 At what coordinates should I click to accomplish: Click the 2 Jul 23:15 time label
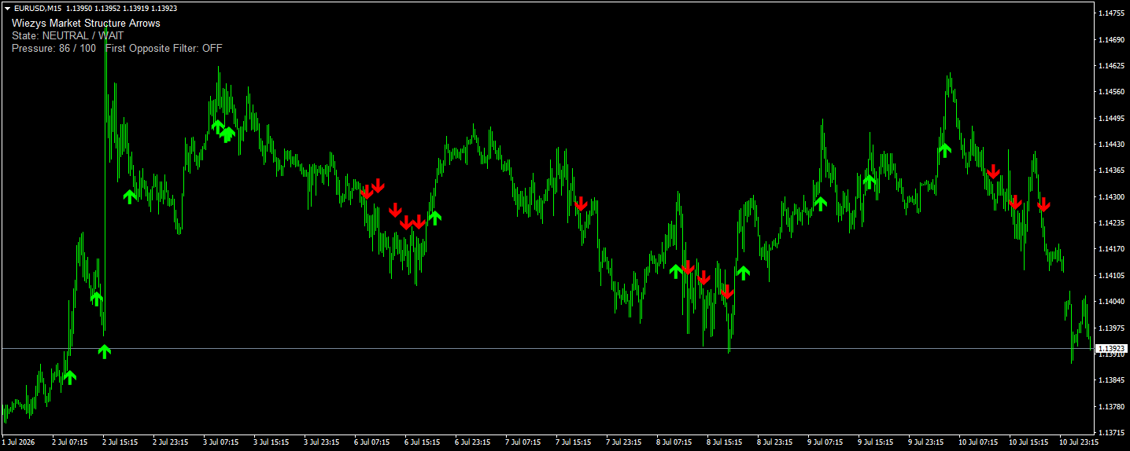pos(171,442)
